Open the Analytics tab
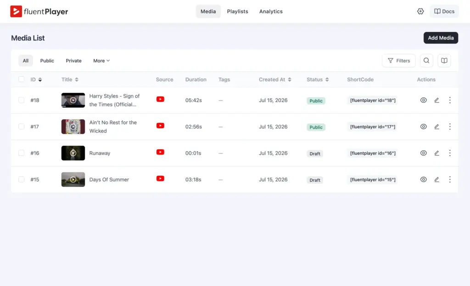470x286 pixels. tap(271, 11)
